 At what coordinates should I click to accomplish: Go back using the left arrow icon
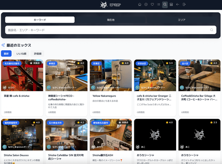178,4
